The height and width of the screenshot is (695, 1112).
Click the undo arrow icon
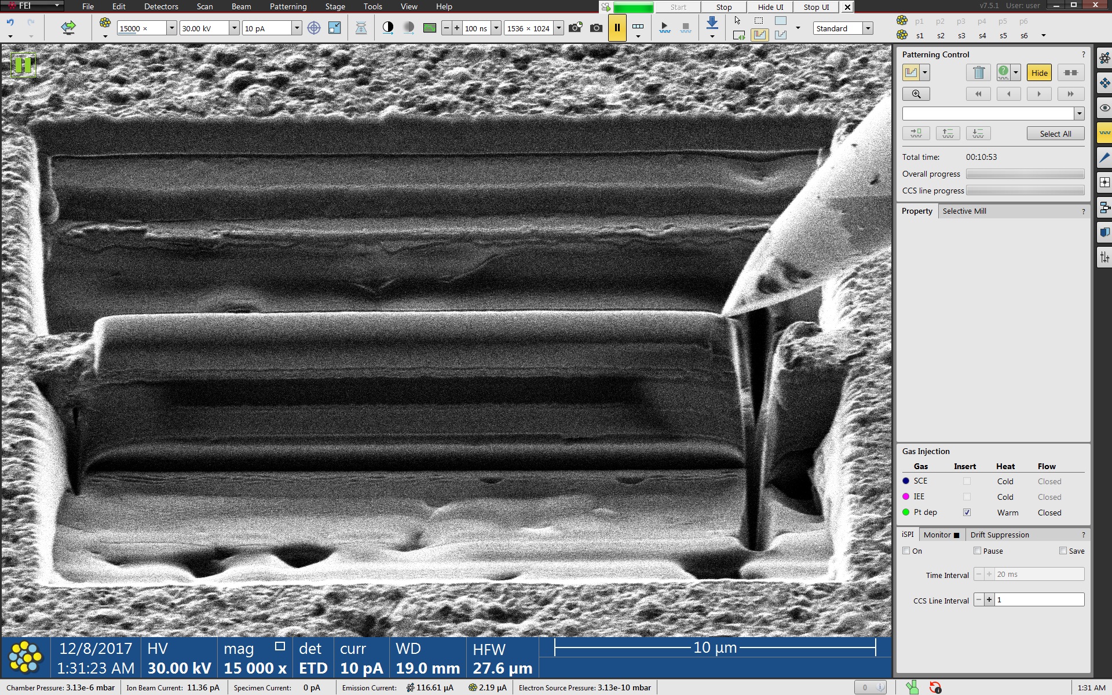pos(10,23)
